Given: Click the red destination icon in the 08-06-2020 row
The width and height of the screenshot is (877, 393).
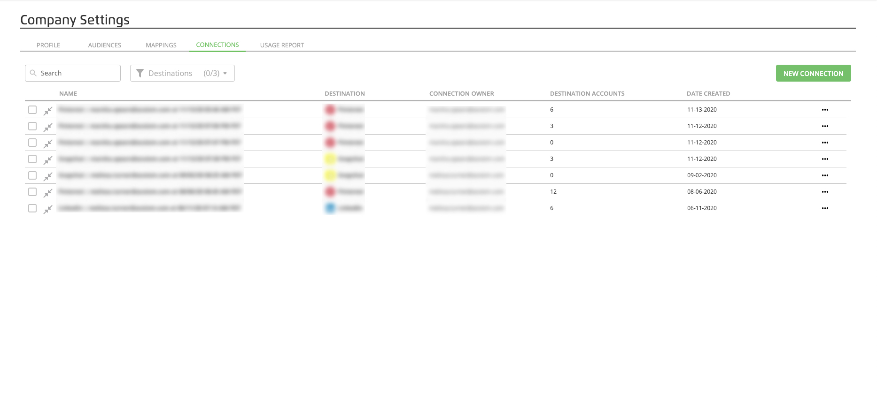Looking at the screenshot, I should (330, 191).
